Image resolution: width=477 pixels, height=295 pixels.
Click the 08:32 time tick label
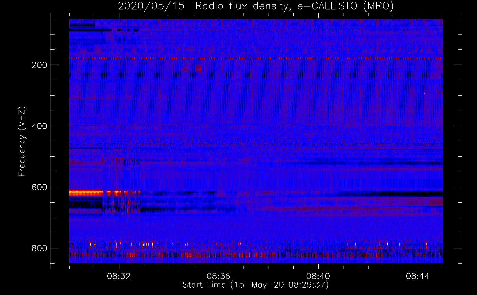(x=119, y=276)
